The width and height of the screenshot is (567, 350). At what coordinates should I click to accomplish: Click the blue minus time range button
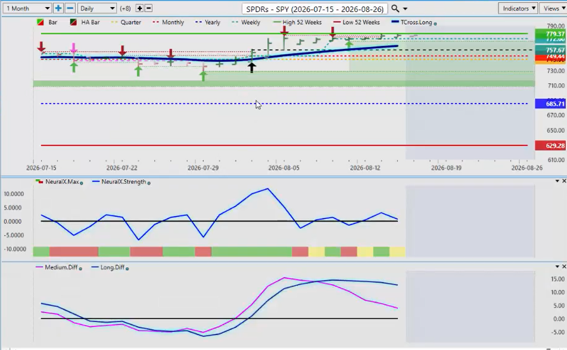[x=70, y=8]
